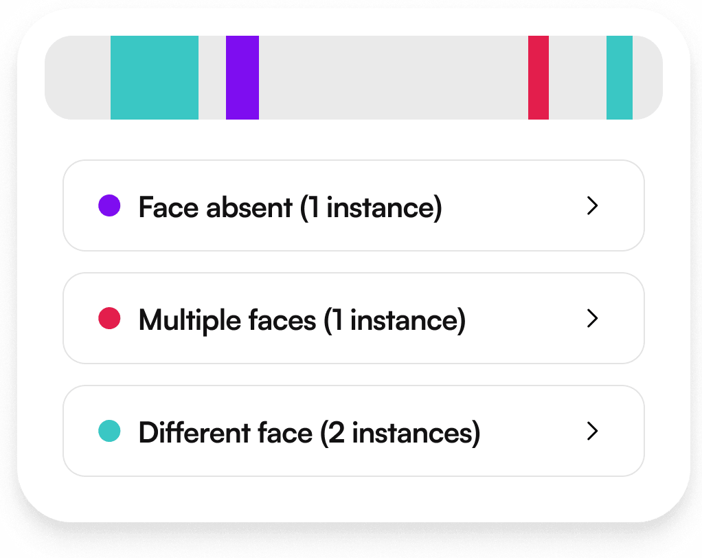Click the pink Multiple faces indicator dot
The height and width of the screenshot is (558, 702).
tap(110, 318)
